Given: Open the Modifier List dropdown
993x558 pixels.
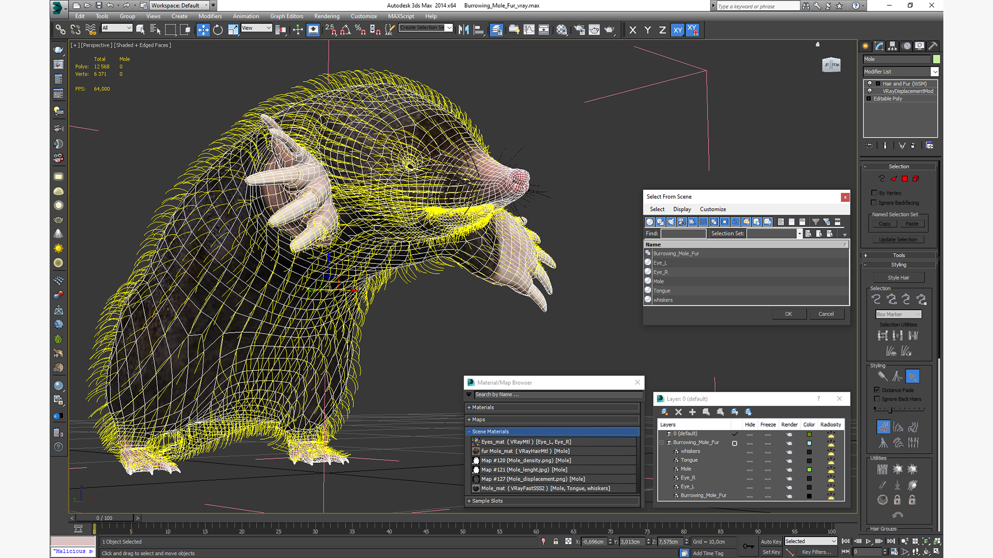Looking at the screenshot, I should point(935,72).
